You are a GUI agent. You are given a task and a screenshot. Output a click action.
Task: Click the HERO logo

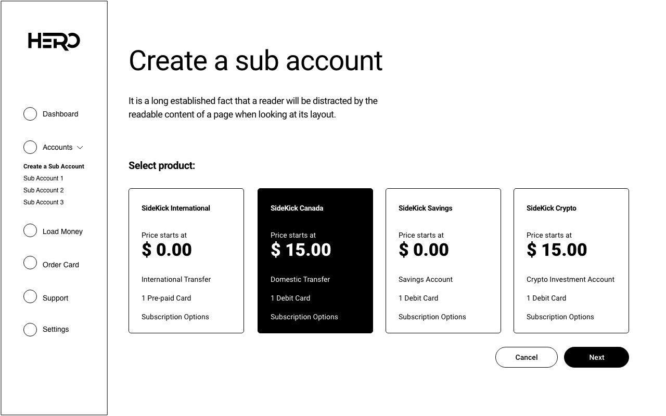click(54, 41)
